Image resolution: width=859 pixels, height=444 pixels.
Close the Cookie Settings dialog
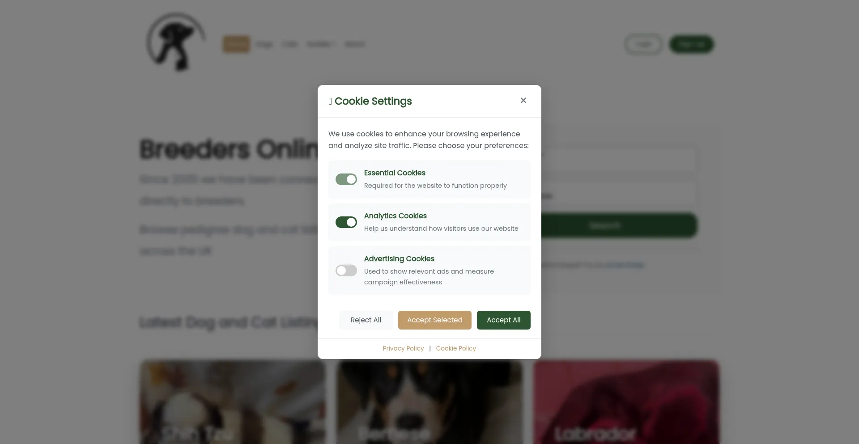pyautogui.click(x=523, y=101)
